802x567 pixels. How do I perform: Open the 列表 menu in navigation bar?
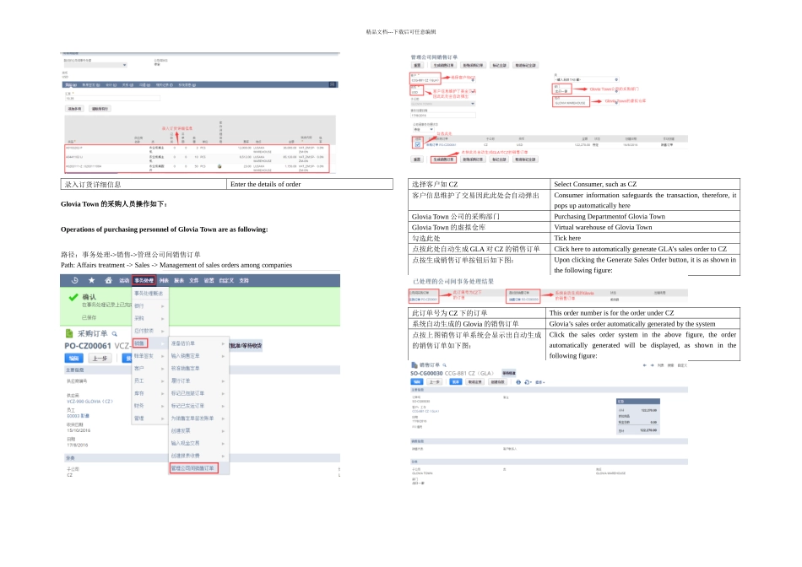point(164,281)
